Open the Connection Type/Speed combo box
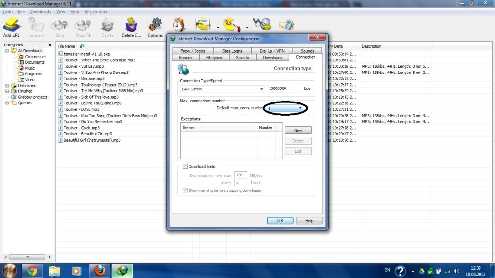Screen dimensions: 495x278 click(222, 89)
